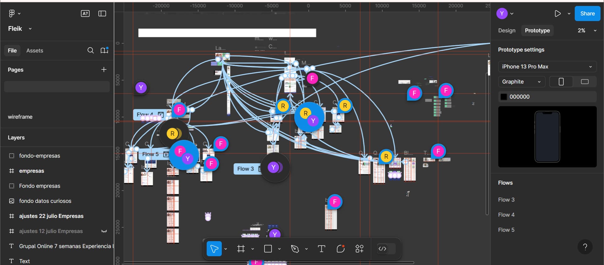Open the libraries book icon

[x=104, y=50]
